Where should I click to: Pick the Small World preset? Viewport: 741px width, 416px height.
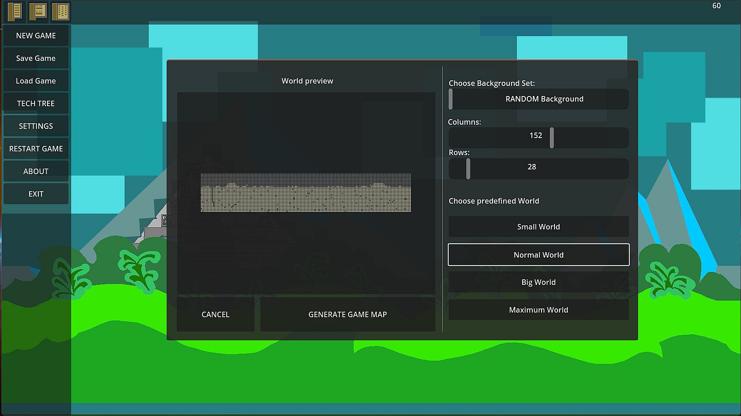(x=539, y=227)
